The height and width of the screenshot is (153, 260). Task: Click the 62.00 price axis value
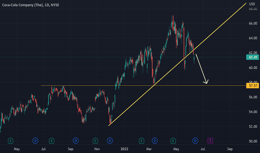(x=253, y=53)
